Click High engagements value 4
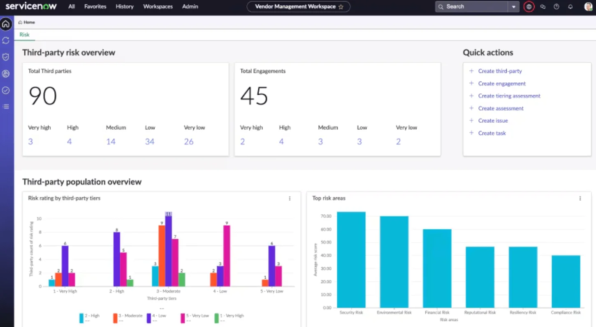 pyautogui.click(x=281, y=142)
